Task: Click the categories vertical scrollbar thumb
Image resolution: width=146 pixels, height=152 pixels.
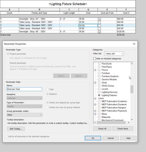Action: point(132,89)
